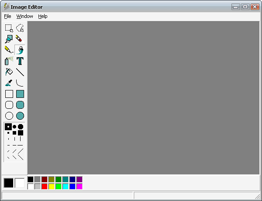This screenshot has width=262, height=201.
Task: Pick the light gray palette swatch
Action: 38,187
